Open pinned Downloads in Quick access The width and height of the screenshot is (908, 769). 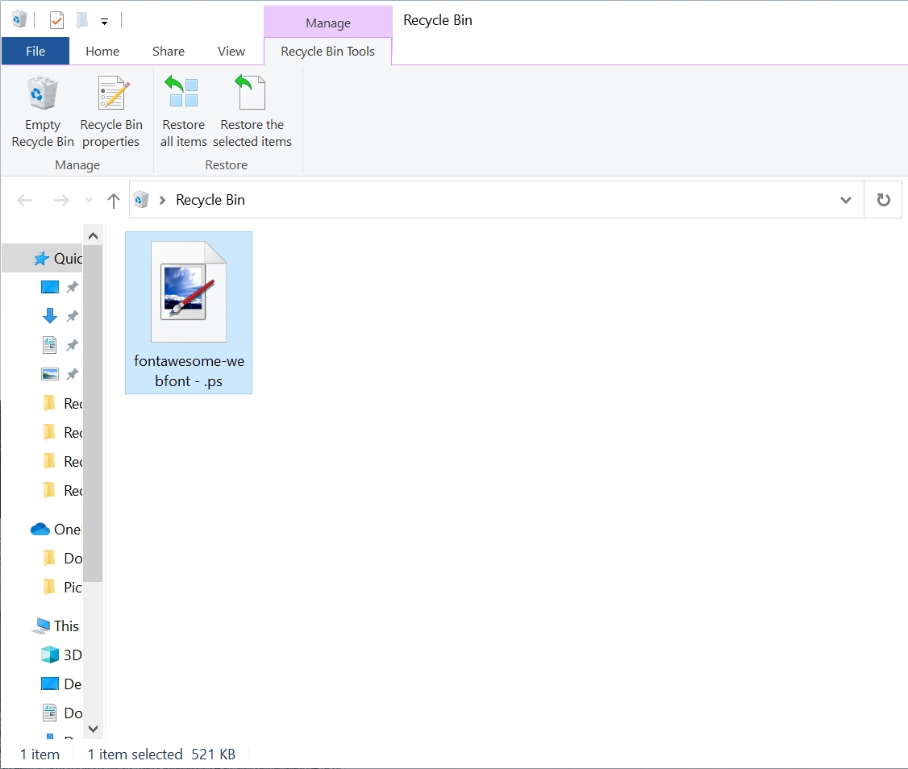[50, 316]
